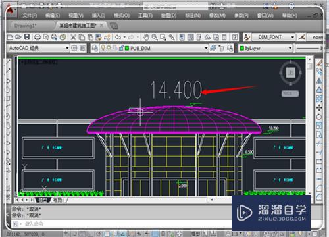Toggle the layer lock icon
329x237 pixels.
pos(121,48)
